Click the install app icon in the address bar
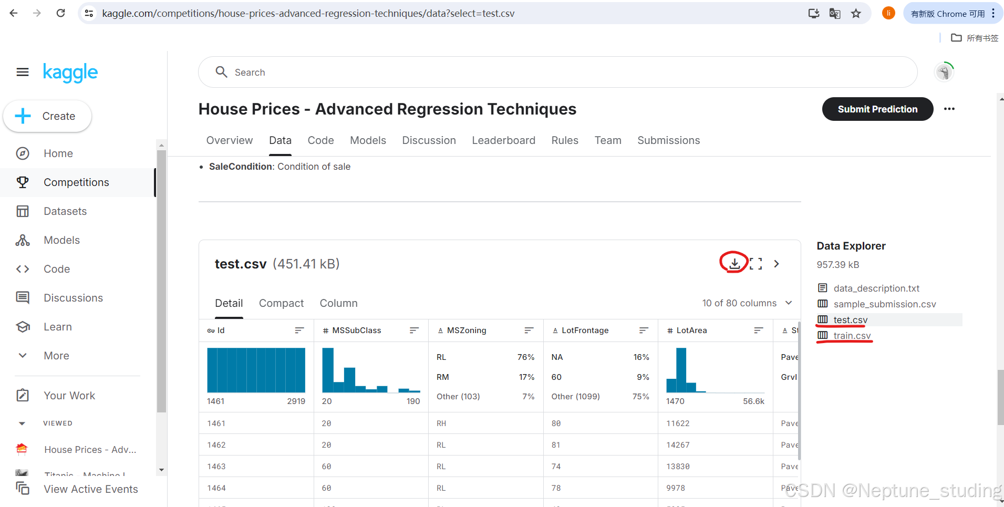The height and width of the screenshot is (507, 1004). pos(814,13)
